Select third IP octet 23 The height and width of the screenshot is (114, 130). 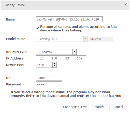[67, 58]
